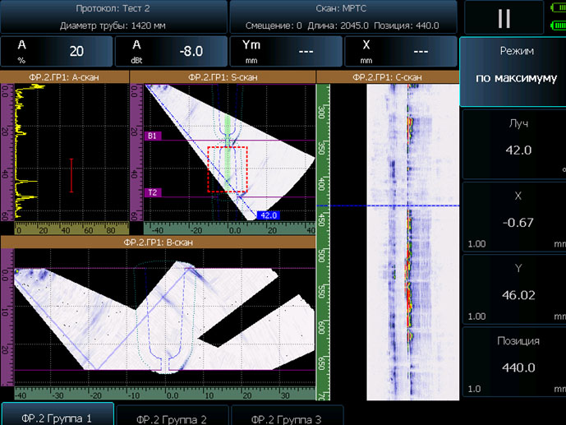Open the Протокол: Тест 2 info panel
The image size is (566, 425).
tap(113, 16)
